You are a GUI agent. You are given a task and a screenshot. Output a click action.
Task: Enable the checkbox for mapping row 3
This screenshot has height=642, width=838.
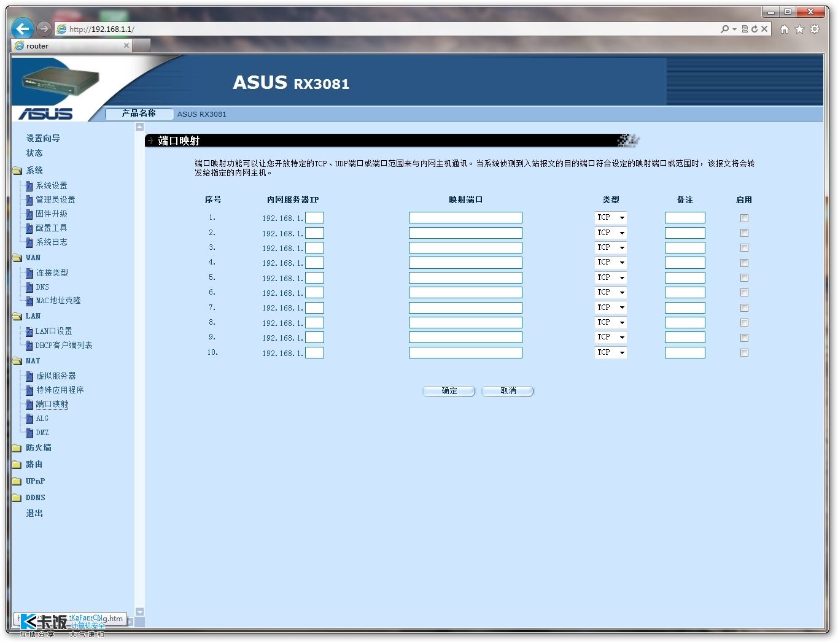tap(744, 248)
